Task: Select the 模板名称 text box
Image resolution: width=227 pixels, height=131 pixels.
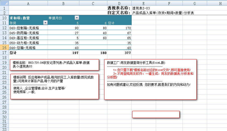Action: pyautogui.click(x=54, y=65)
